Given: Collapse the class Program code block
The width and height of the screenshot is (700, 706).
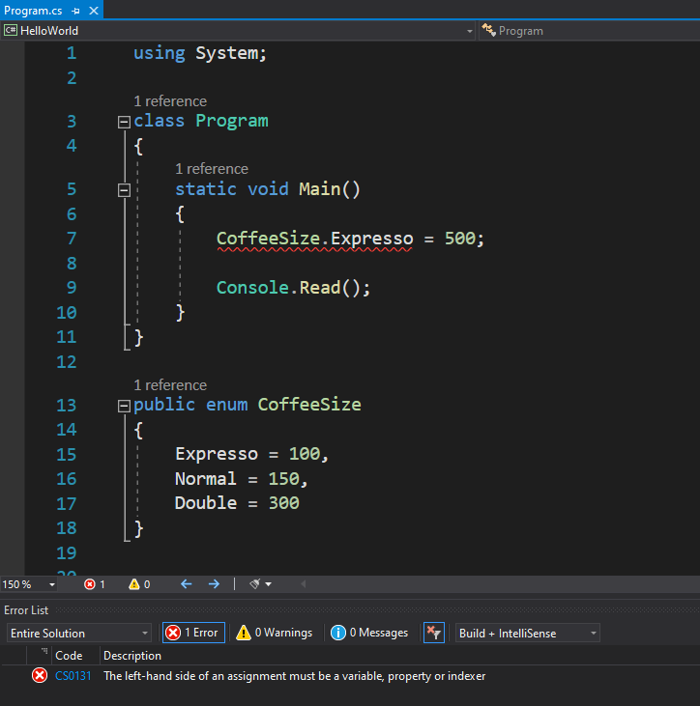Looking at the screenshot, I should (x=123, y=122).
